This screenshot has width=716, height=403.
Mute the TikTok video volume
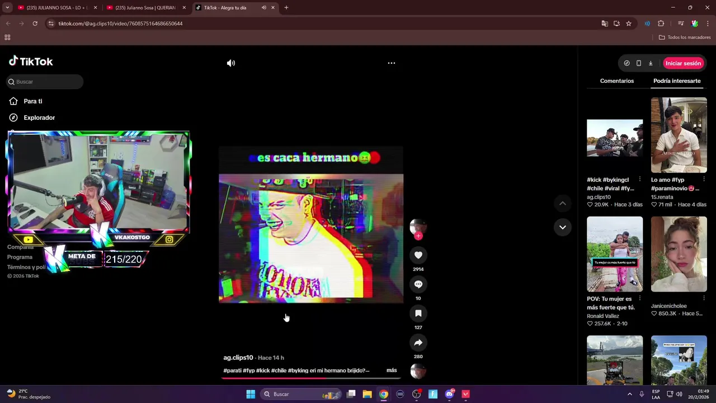(230, 63)
